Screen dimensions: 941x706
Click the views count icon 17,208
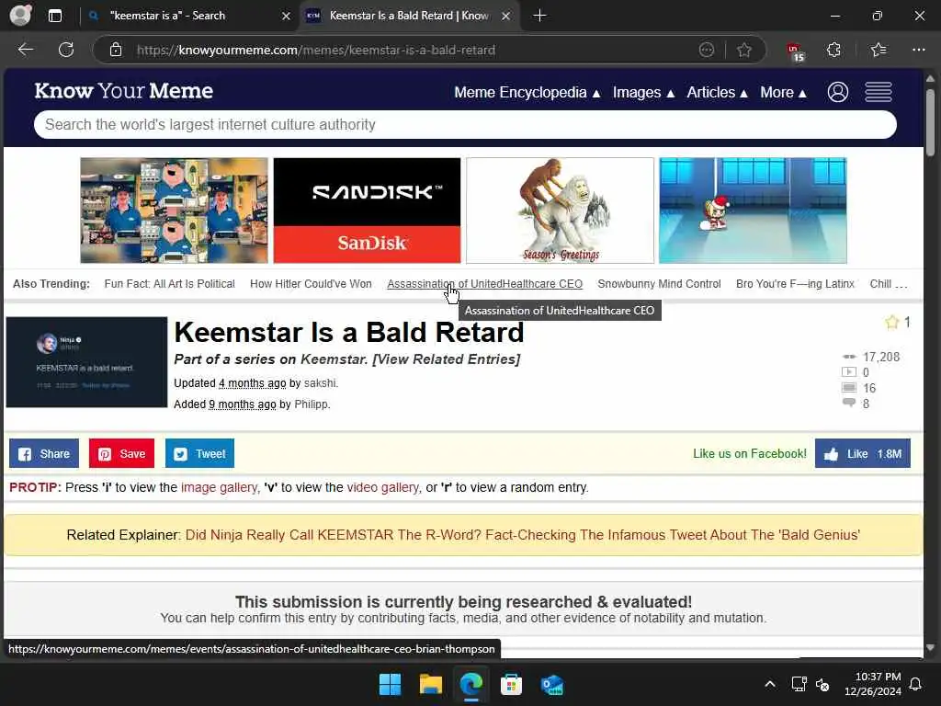coord(849,357)
